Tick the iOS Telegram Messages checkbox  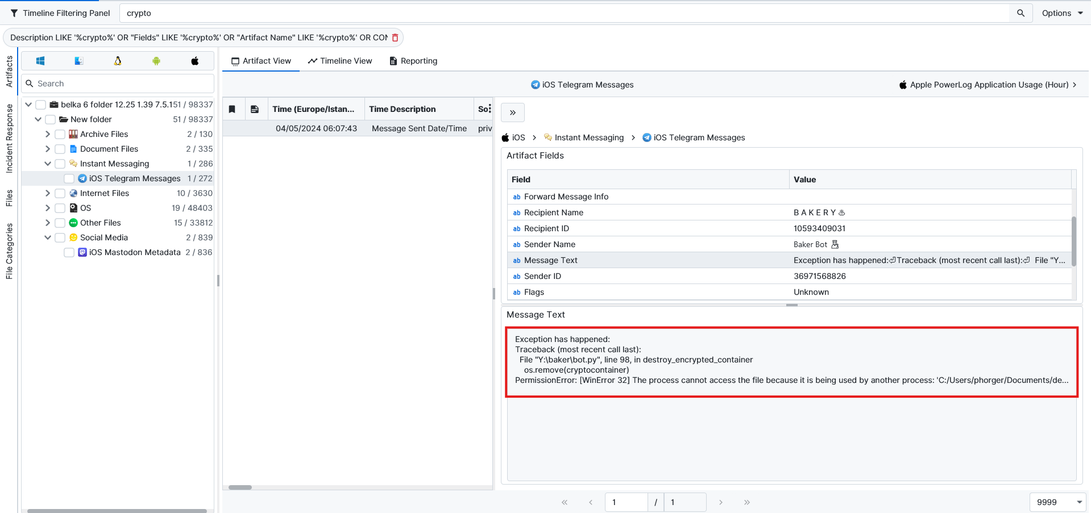coord(69,178)
